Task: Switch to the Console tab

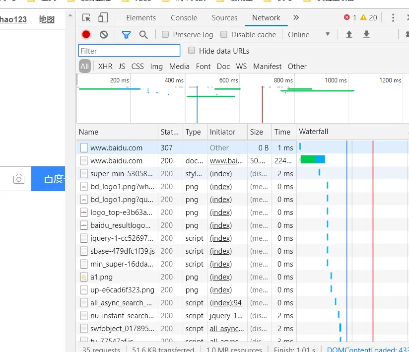Action: (x=184, y=18)
